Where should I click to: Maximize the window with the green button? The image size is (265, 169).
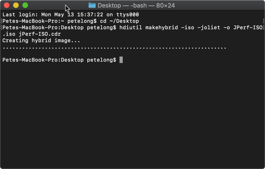pos(25,5)
